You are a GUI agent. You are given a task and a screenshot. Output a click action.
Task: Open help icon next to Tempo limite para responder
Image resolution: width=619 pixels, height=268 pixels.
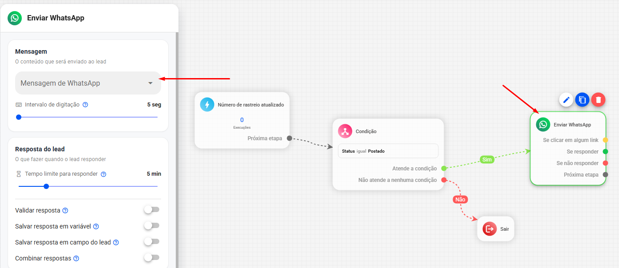[103, 174]
